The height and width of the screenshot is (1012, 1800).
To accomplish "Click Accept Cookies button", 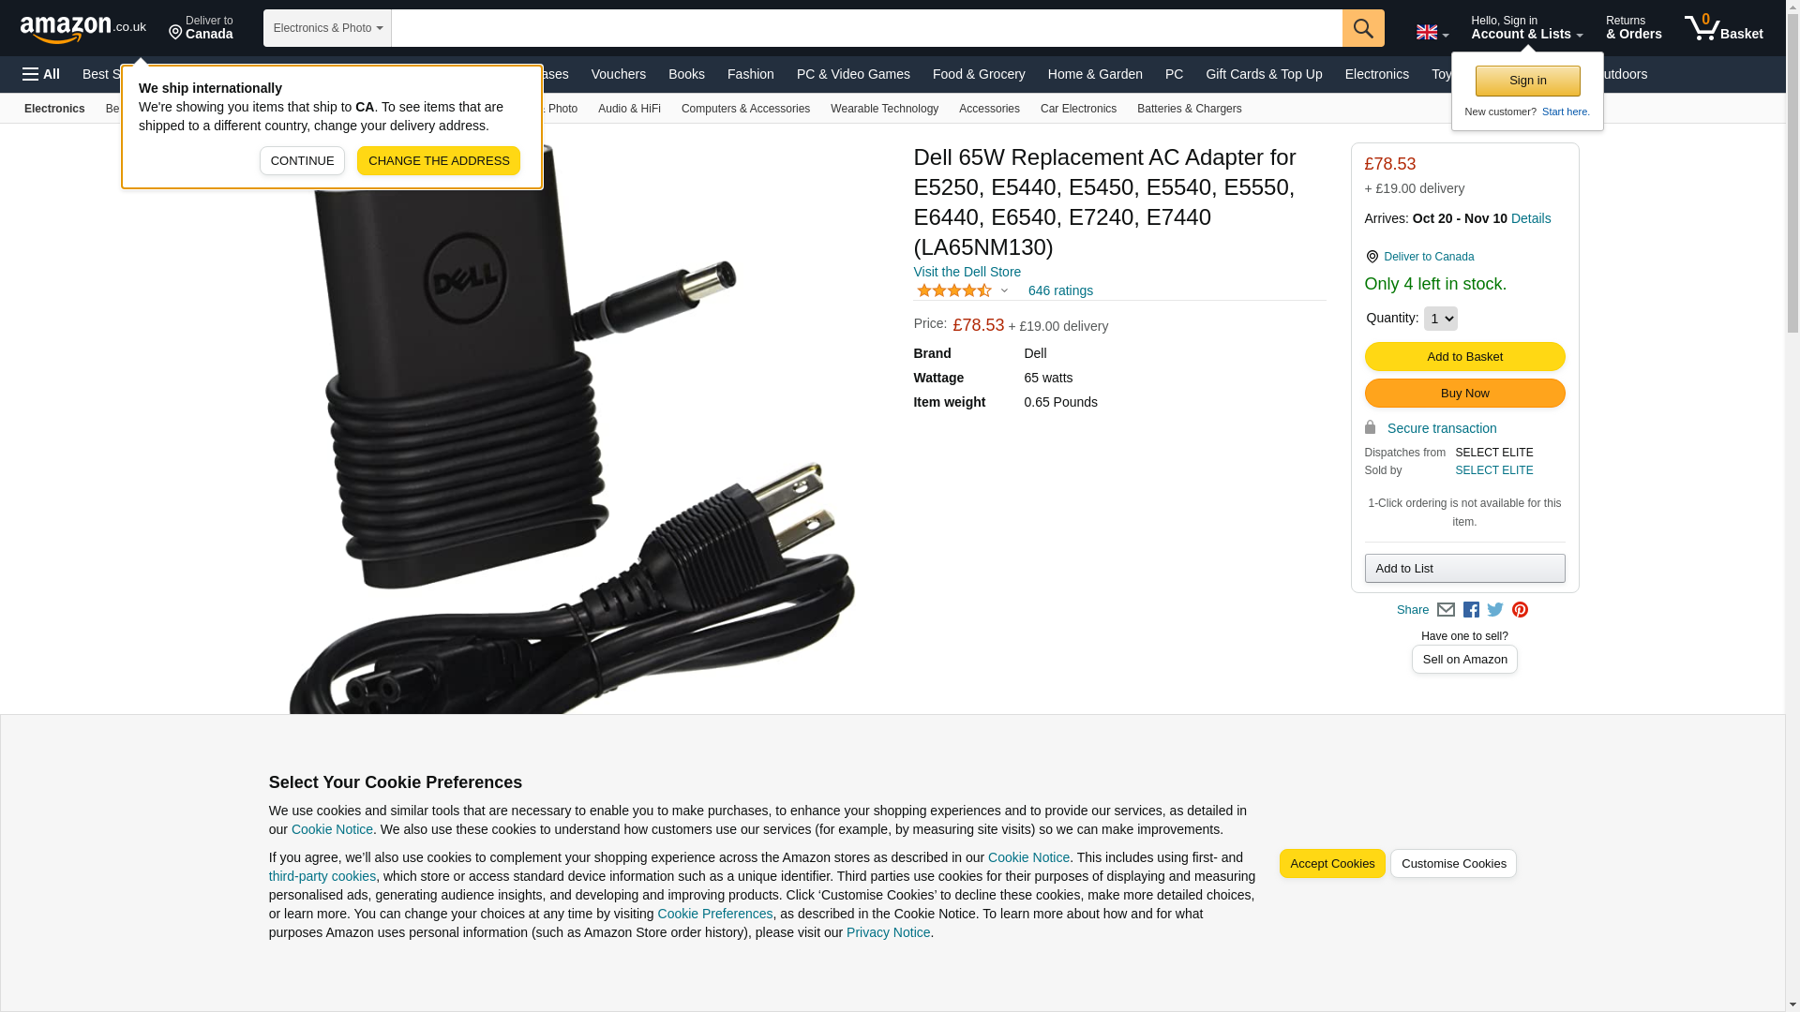I will [1332, 864].
